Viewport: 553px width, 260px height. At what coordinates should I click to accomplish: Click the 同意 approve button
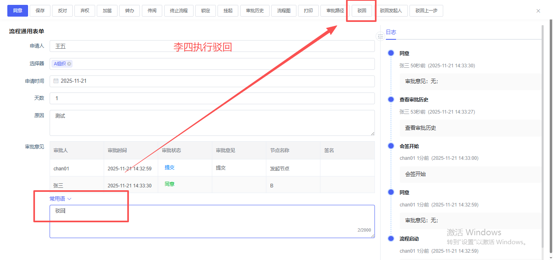(x=17, y=11)
